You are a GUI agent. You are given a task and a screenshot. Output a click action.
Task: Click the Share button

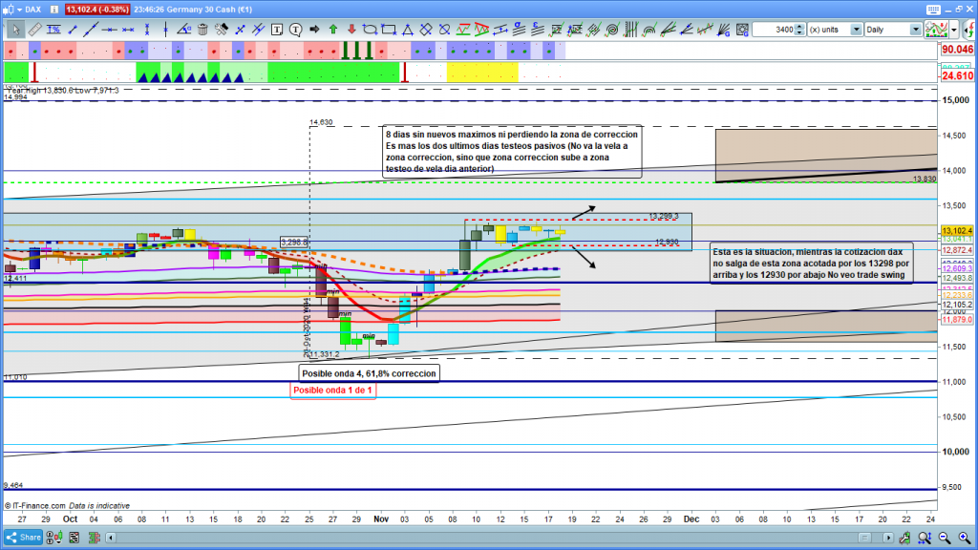tap(23, 537)
